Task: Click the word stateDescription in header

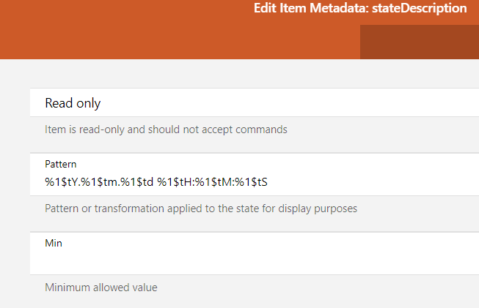Action: [418, 9]
